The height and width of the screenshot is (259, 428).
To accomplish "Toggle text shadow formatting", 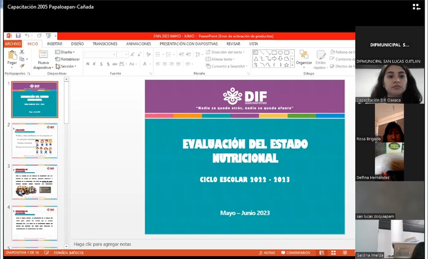I will (108, 64).
